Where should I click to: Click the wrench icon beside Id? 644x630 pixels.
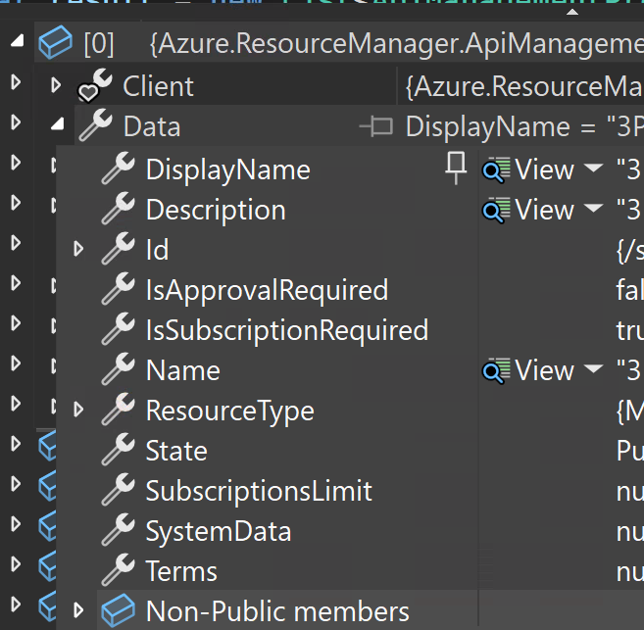pyautogui.click(x=118, y=248)
